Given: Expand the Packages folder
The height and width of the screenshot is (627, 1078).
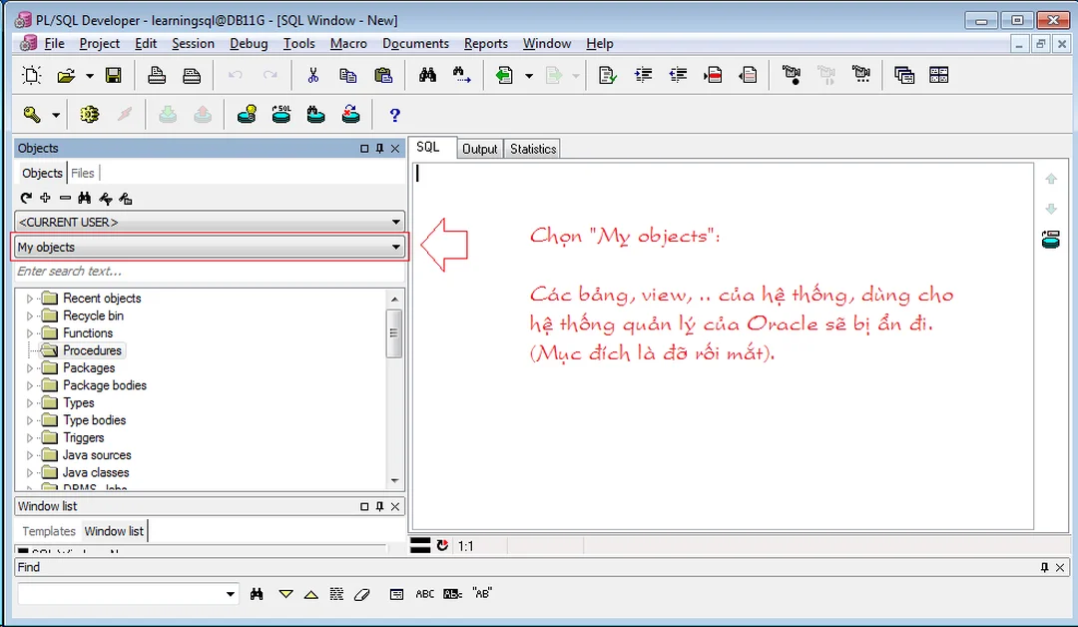Looking at the screenshot, I should (x=29, y=368).
